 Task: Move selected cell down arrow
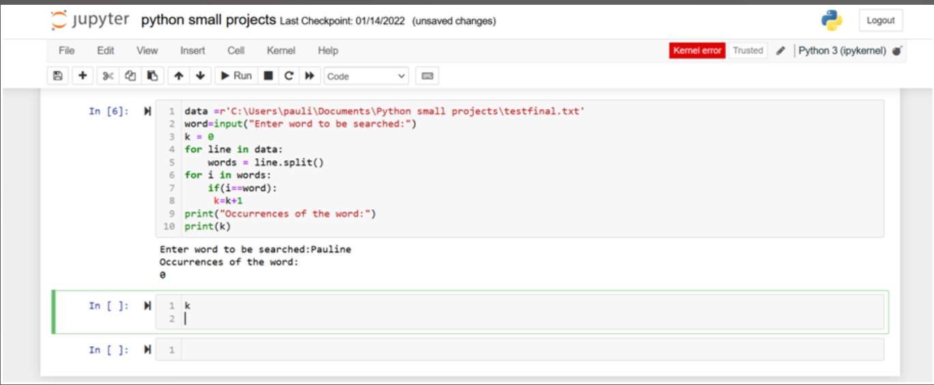[x=200, y=76]
